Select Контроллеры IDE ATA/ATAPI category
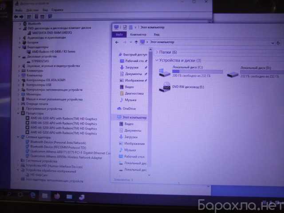Image resolution: width=284 pixels, height=213 pixels. 46,80
